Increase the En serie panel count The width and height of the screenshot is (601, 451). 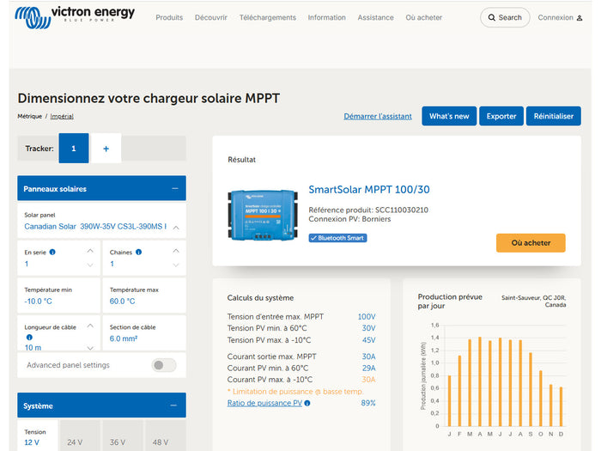coord(90,251)
